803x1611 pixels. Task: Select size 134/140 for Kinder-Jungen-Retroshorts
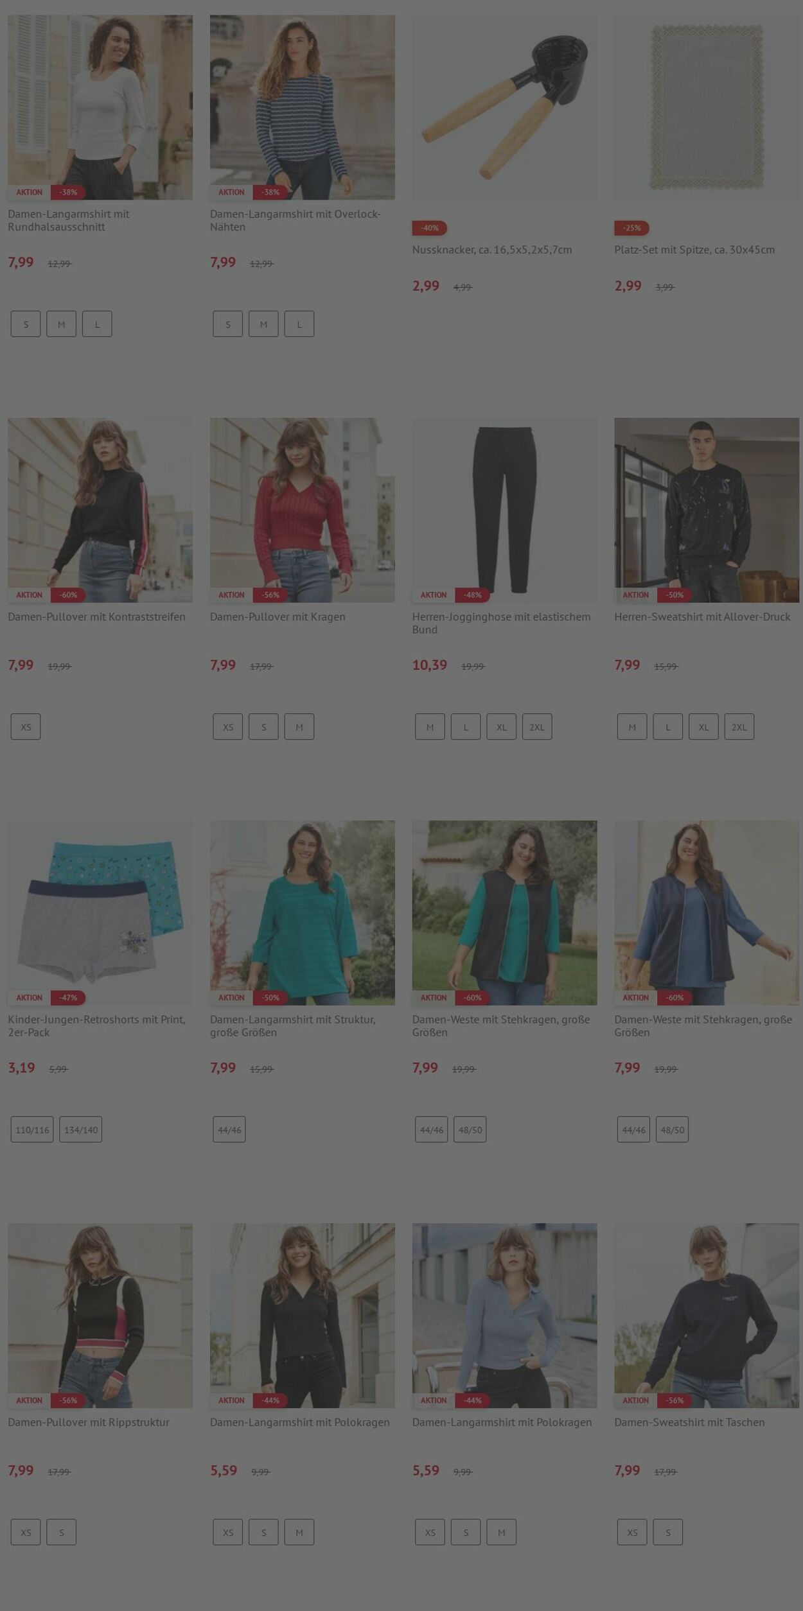81,1129
